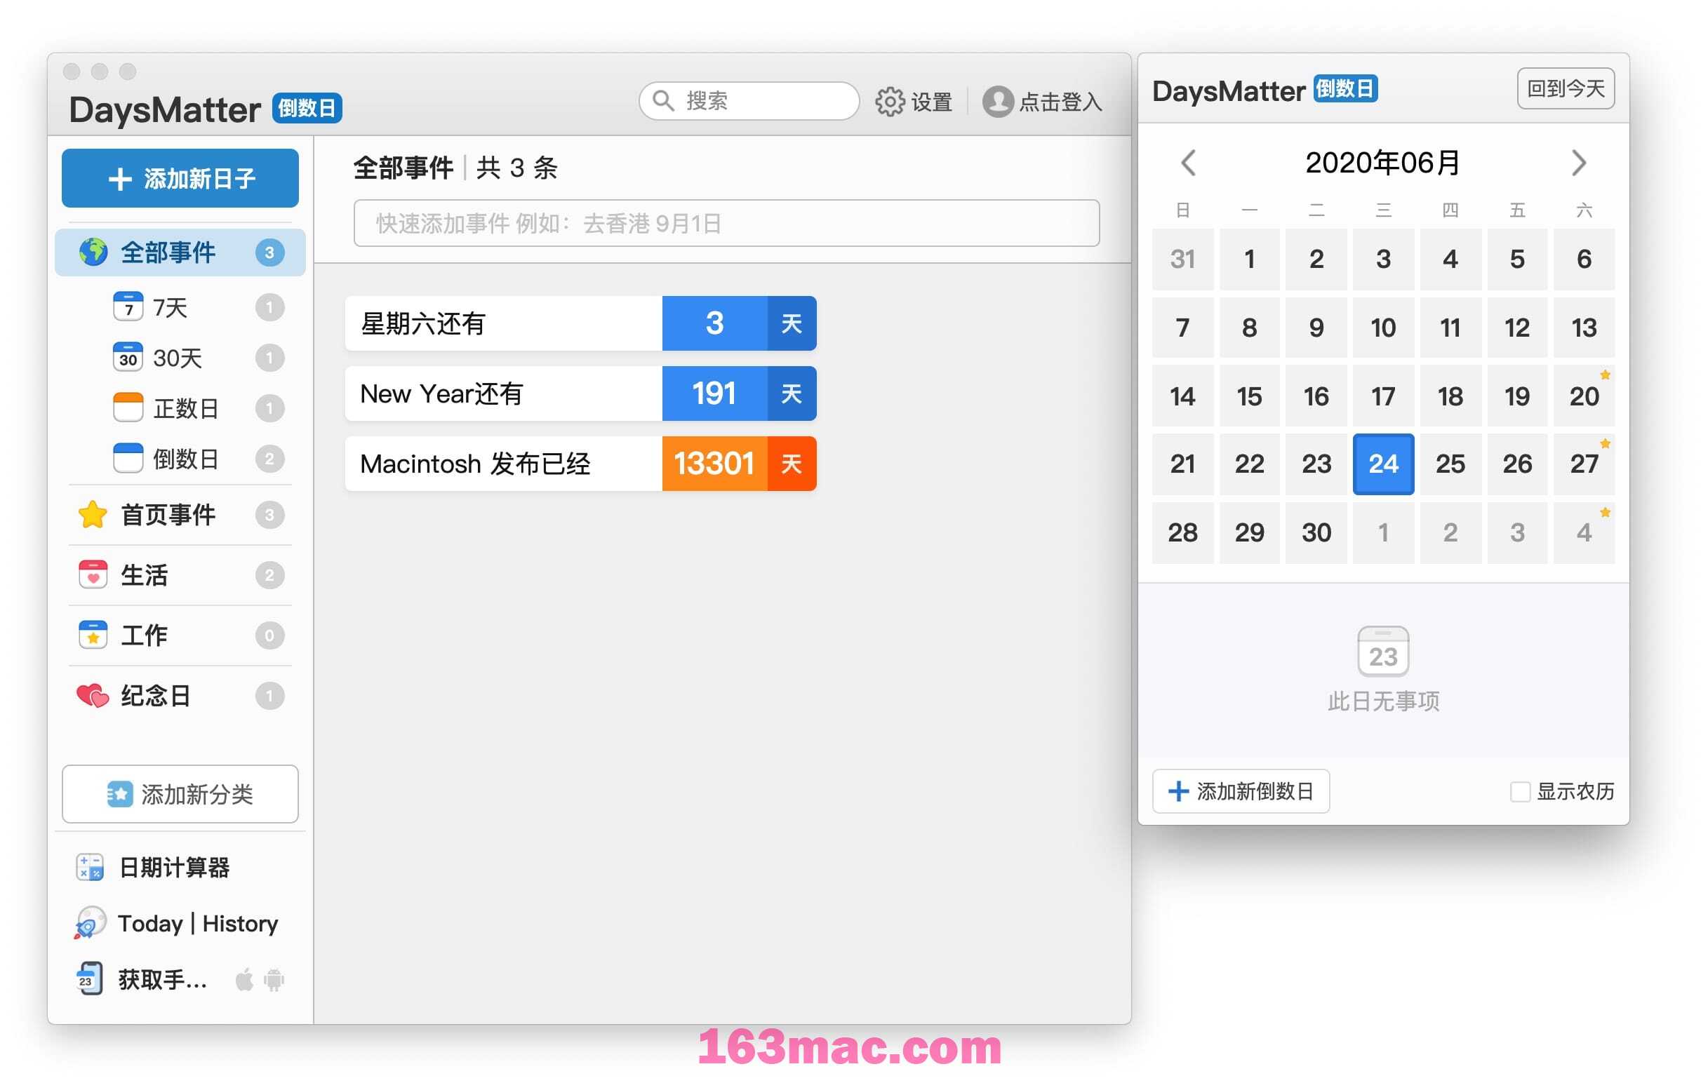Click the Android robot icon in the sidebar
Screen dimensions: 1708x1083
[x=274, y=980]
